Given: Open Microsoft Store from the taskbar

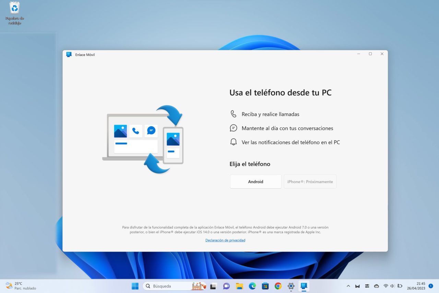Looking at the screenshot, I should coord(265,286).
